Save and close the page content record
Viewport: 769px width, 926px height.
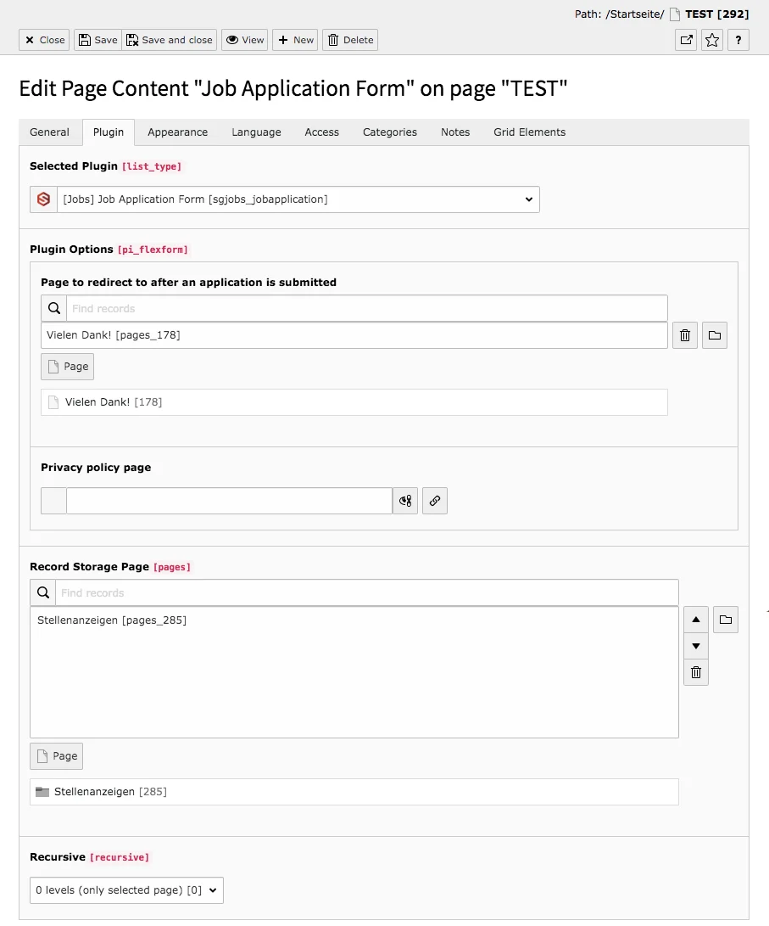point(169,39)
